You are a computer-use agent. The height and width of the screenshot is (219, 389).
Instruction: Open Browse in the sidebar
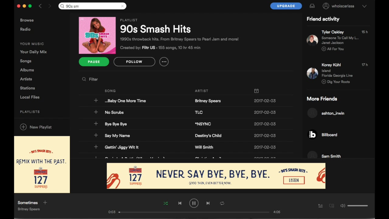click(27, 20)
